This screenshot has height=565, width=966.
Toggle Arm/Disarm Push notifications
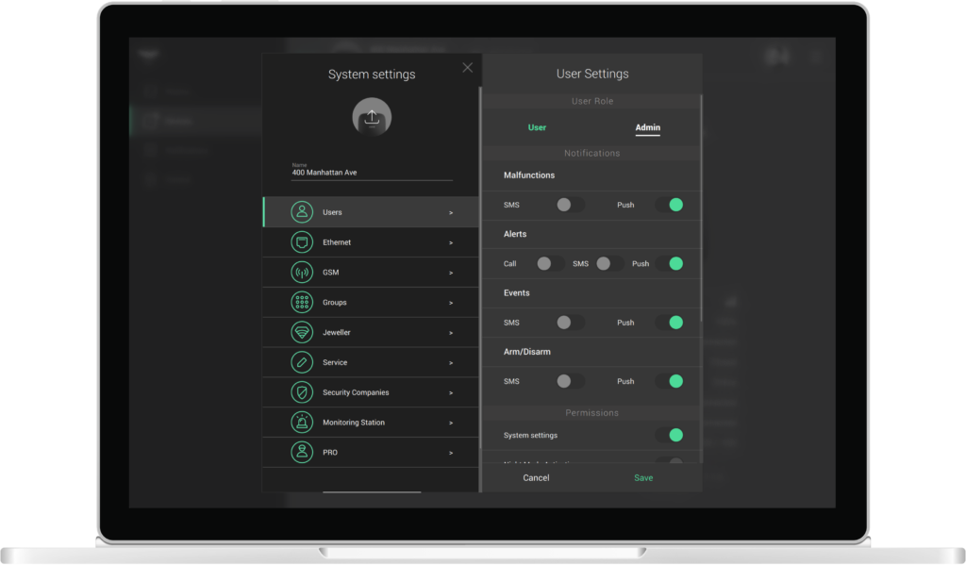[x=669, y=381]
